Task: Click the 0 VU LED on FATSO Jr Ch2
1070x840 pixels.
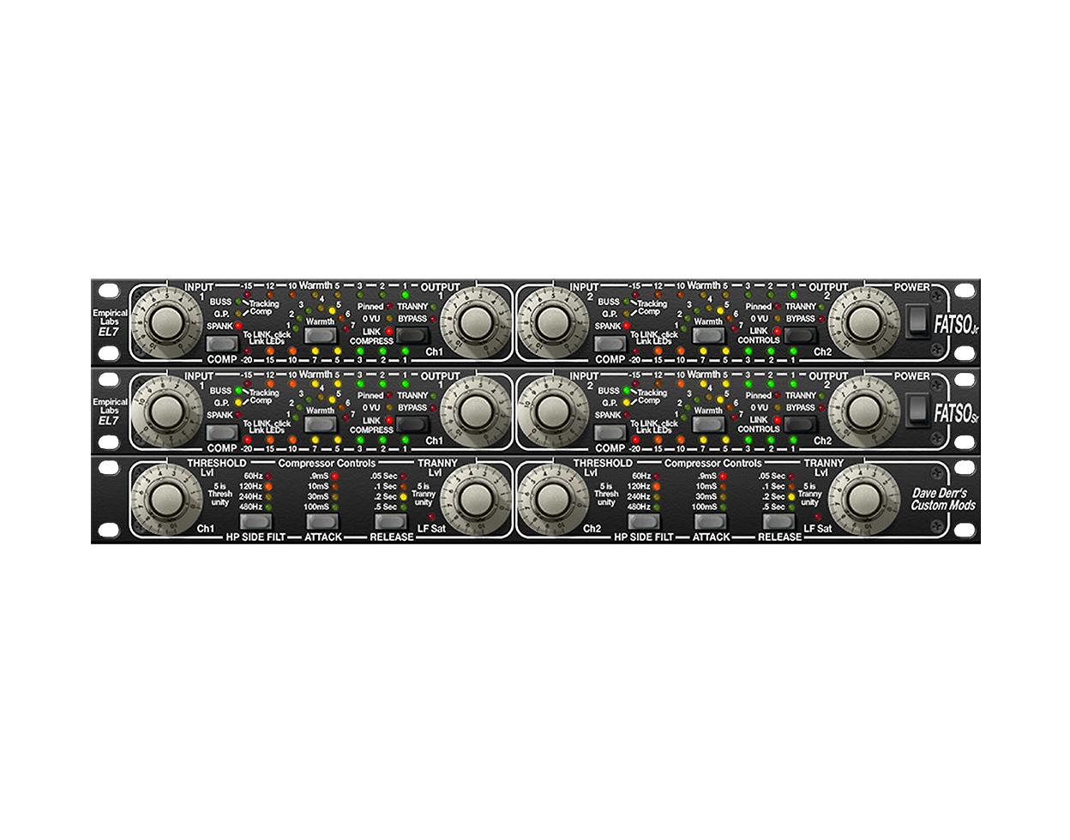Action: 777,319
